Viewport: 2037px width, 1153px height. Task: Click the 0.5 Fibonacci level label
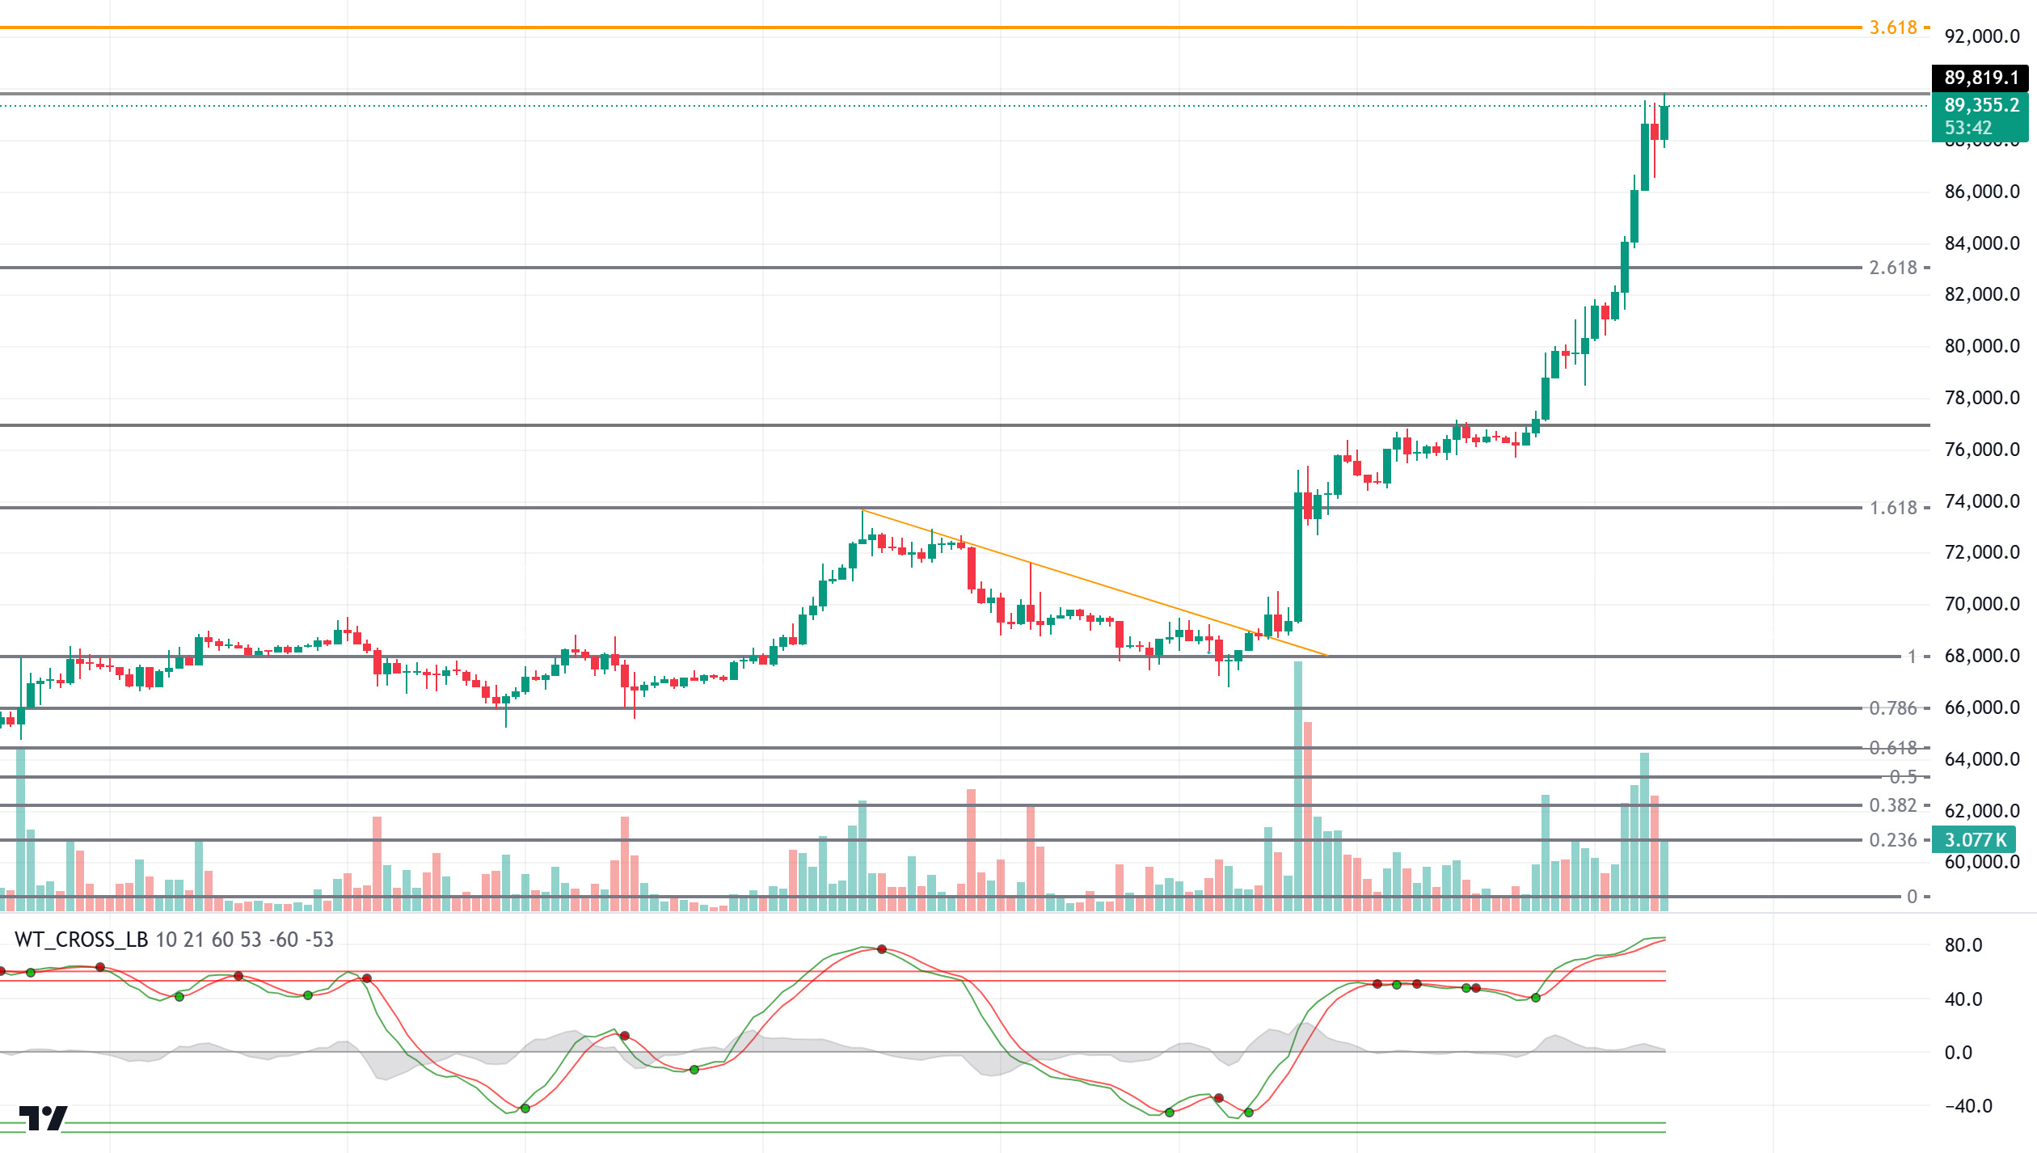(x=1903, y=777)
